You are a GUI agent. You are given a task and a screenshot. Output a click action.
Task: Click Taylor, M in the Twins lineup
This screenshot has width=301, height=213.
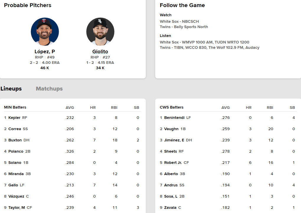coord(17,208)
